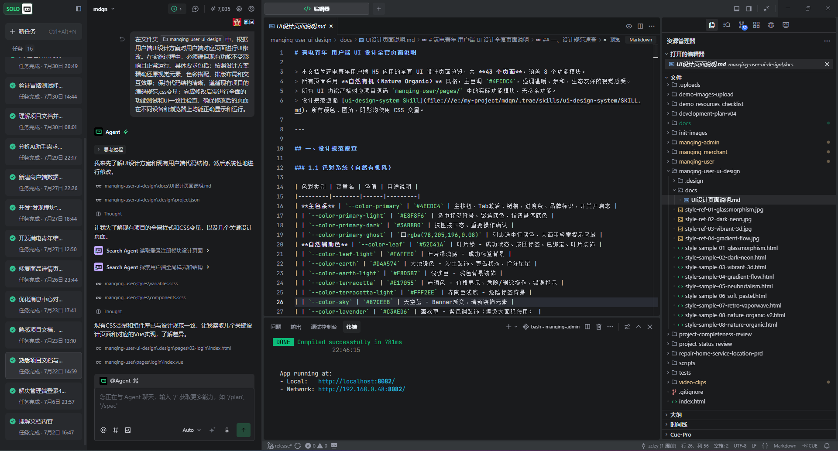This screenshot has height=451, width=838.
Task: Open the new terminal profile dropdown arrow
Action: coord(516,327)
